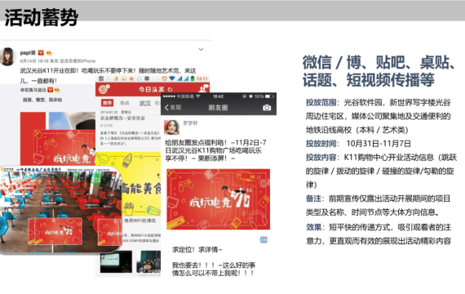Click the 备注 label

[313, 198]
